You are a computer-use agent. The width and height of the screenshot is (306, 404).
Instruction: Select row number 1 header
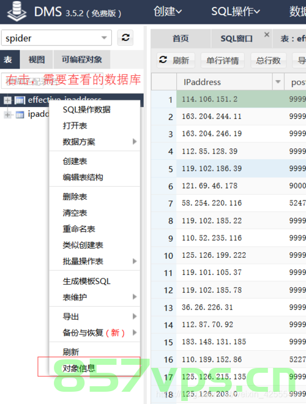164,99
